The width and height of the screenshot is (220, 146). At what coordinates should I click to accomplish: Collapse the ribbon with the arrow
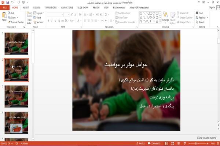(218, 27)
